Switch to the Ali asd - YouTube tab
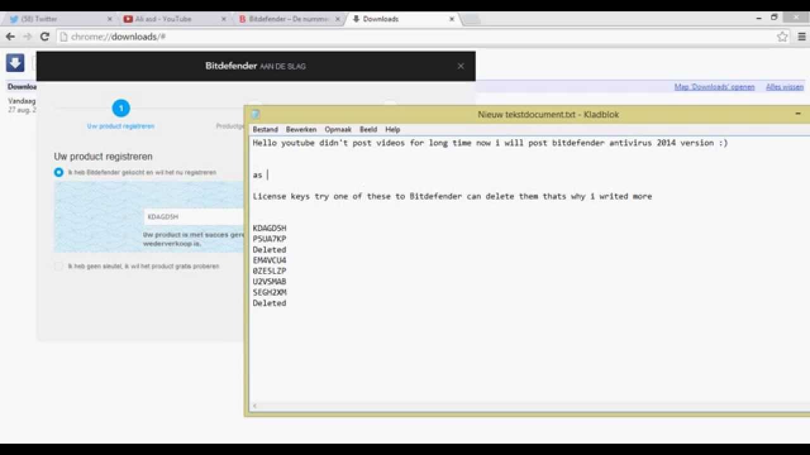Screen dimensions: 810x455 (172, 19)
